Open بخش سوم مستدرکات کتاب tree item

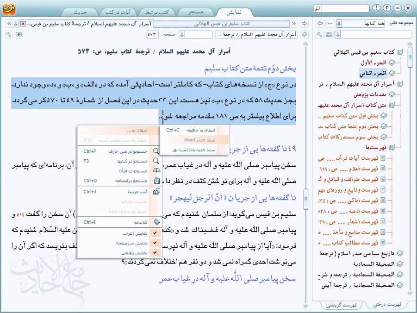click(x=348, y=137)
